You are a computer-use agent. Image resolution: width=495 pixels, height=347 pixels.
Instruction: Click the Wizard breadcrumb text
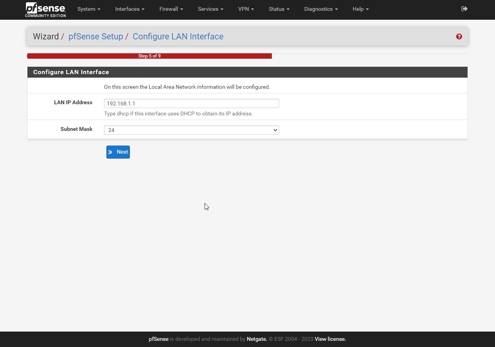(46, 36)
